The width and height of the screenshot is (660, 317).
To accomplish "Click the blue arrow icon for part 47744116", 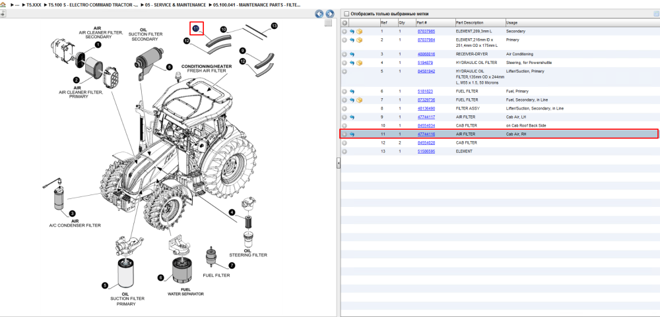I will click(x=352, y=134).
